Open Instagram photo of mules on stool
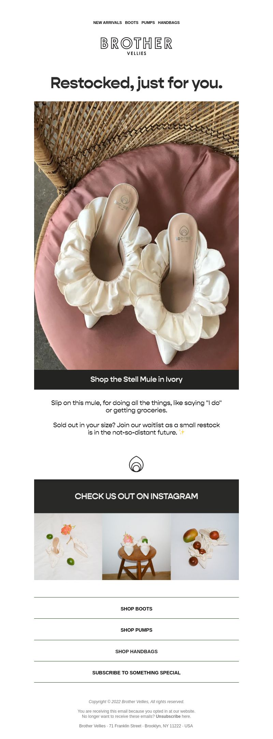The width and height of the screenshot is (273, 739). click(x=136, y=547)
